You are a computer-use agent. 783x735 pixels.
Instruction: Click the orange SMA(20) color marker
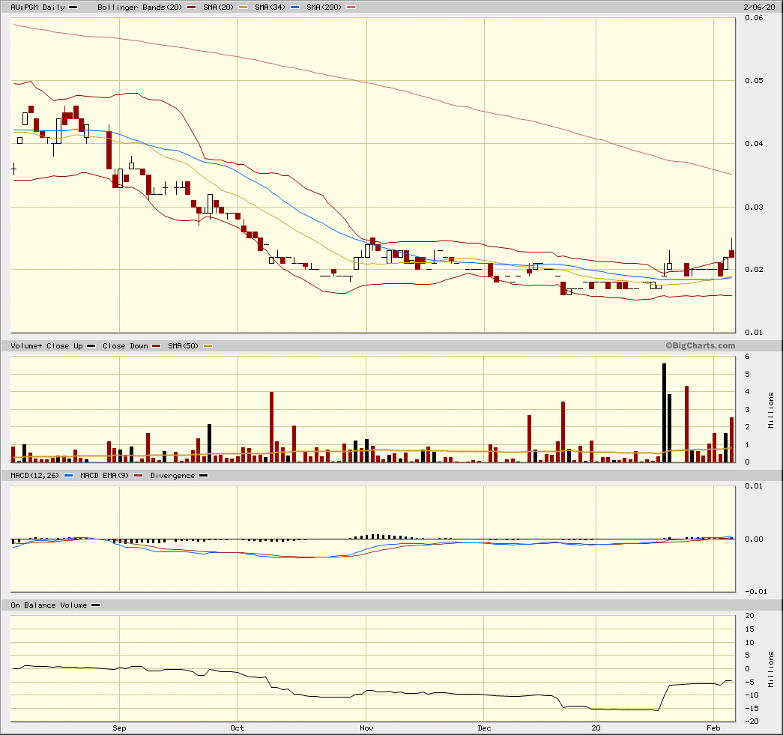[x=243, y=7]
